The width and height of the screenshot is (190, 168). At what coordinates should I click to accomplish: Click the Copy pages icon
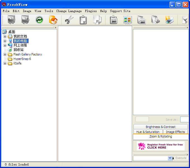(97, 20)
